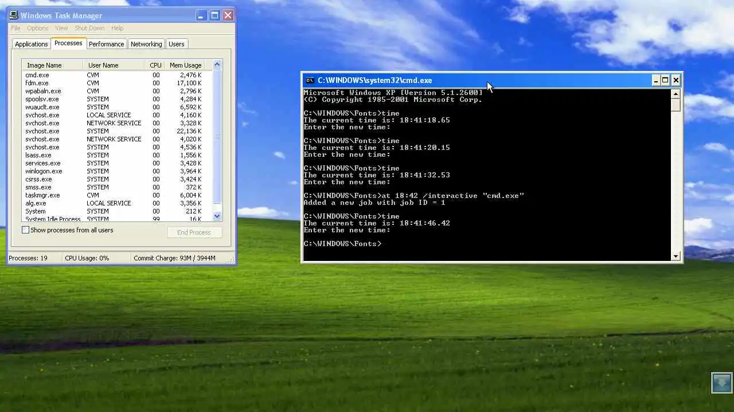The image size is (734, 412).
Task: Open the Options menu in Task Manager
Action: [x=38, y=28]
